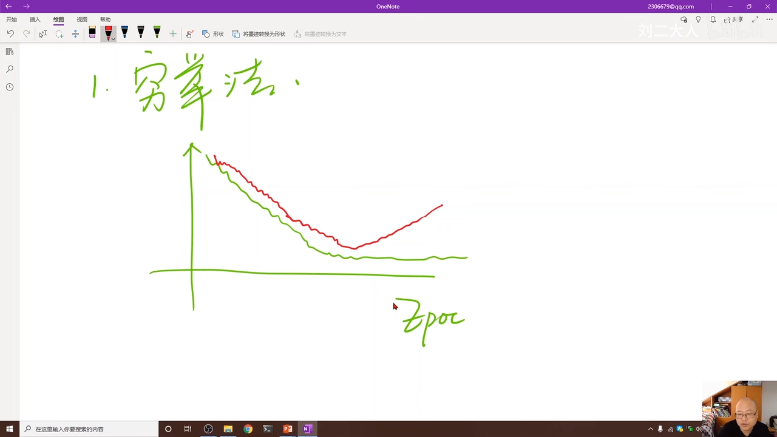This screenshot has width=777, height=437.
Task: Expand the more options ellipsis menu
Action: [769, 19]
